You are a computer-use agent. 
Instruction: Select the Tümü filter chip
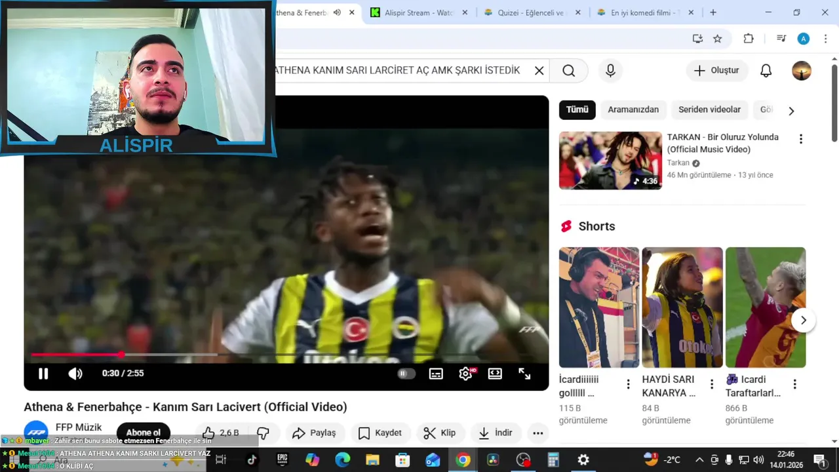click(577, 109)
